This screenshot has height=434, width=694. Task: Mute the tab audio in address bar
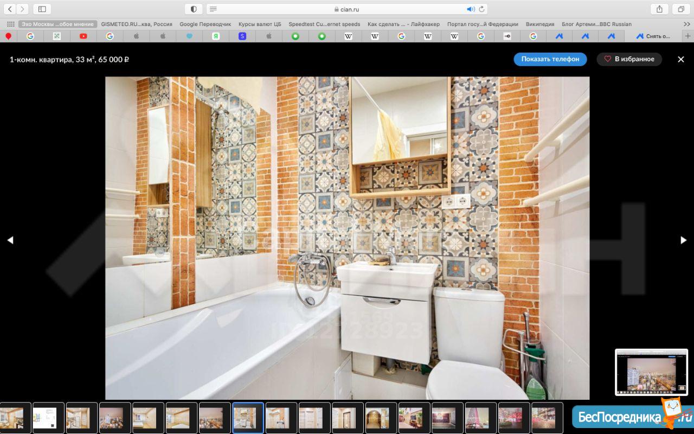coord(470,9)
